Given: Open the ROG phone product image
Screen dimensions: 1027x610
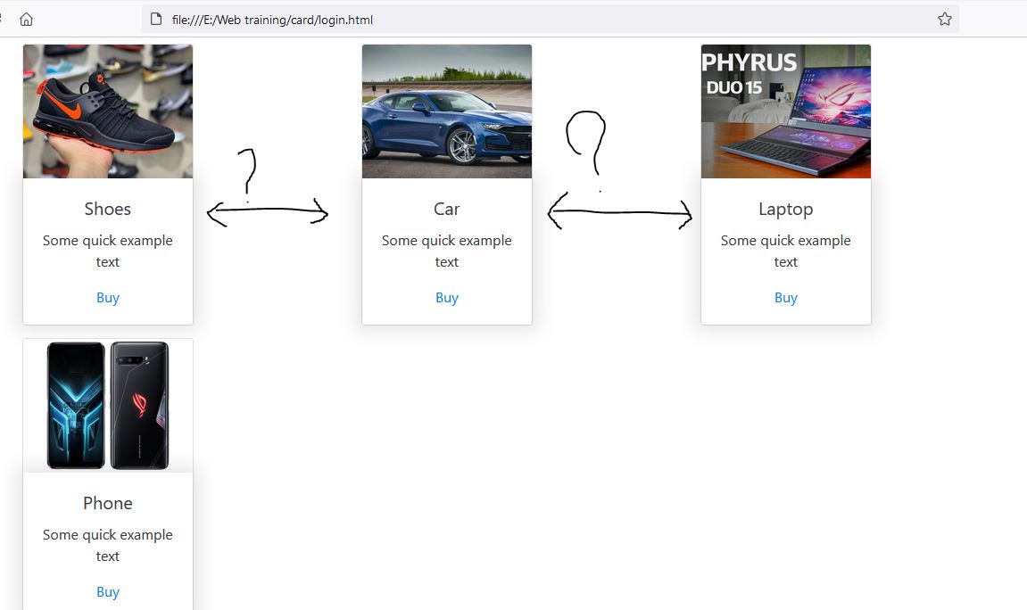Looking at the screenshot, I should point(108,406).
